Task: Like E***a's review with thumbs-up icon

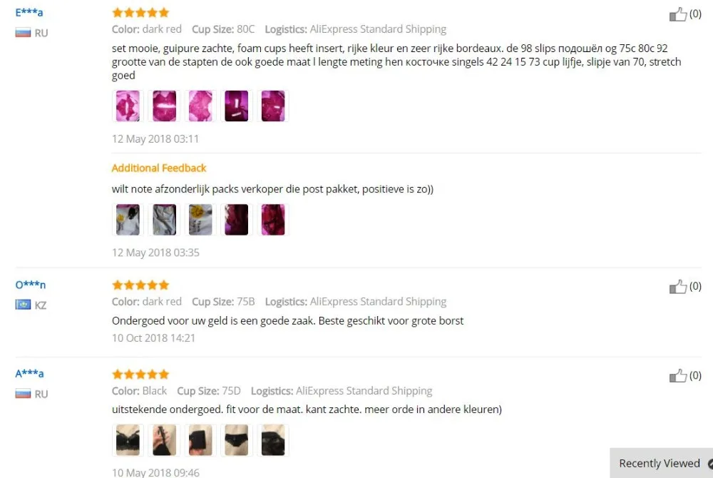Action: coord(677,14)
